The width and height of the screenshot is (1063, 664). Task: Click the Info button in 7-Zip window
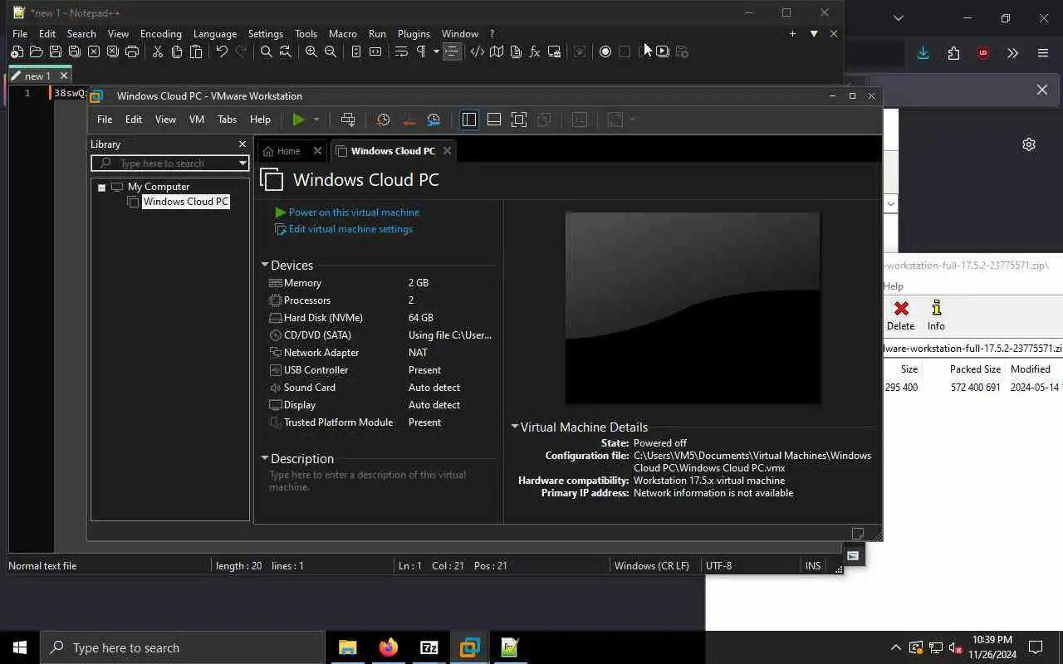[936, 316]
